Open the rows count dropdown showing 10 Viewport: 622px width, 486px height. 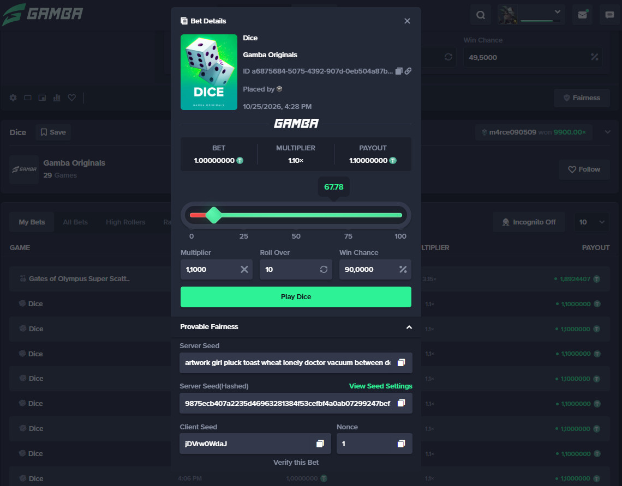pyautogui.click(x=591, y=222)
